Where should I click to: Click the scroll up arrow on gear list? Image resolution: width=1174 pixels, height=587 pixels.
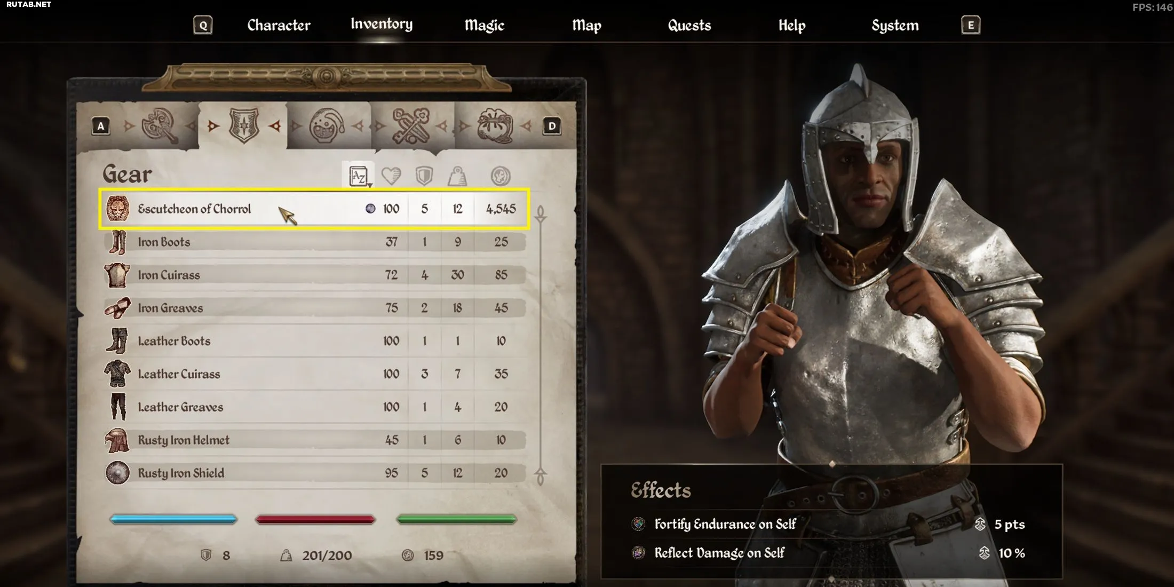click(541, 213)
